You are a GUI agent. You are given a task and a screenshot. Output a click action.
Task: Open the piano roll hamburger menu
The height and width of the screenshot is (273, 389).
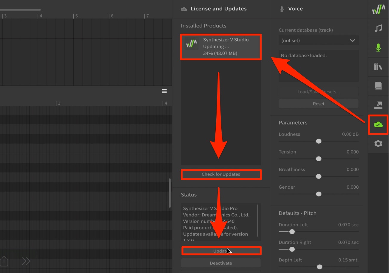tap(164, 91)
